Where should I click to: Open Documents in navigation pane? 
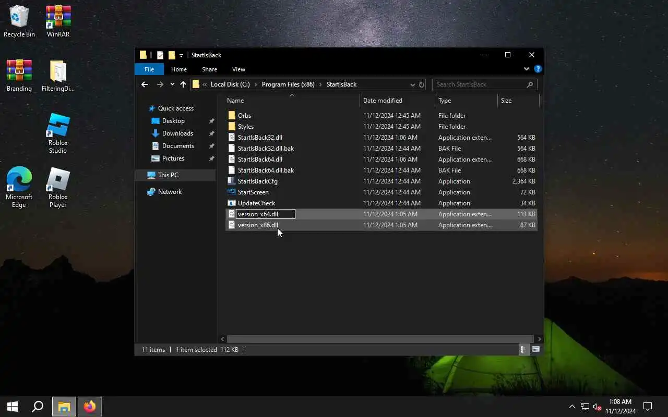pyautogui.click(x=178, y=146)
